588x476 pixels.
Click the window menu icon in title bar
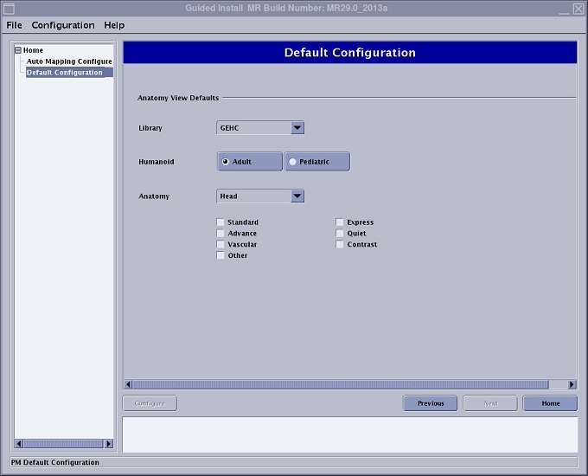coord(9,9)
